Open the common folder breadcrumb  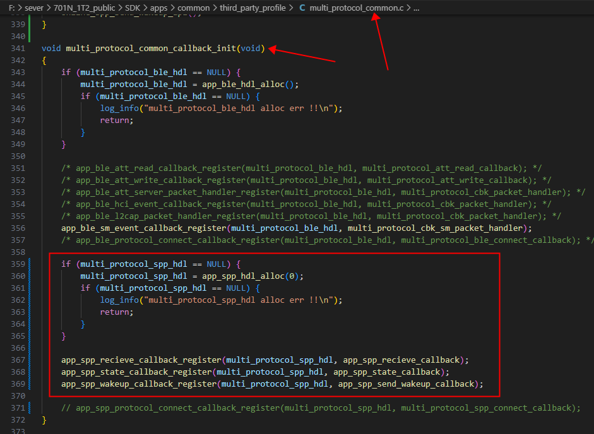point(193,8)
